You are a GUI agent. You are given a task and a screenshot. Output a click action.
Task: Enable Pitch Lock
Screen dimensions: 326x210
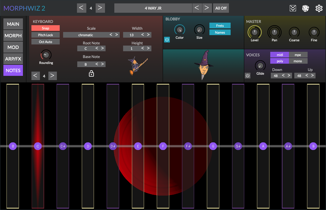[x=46, y=35]
